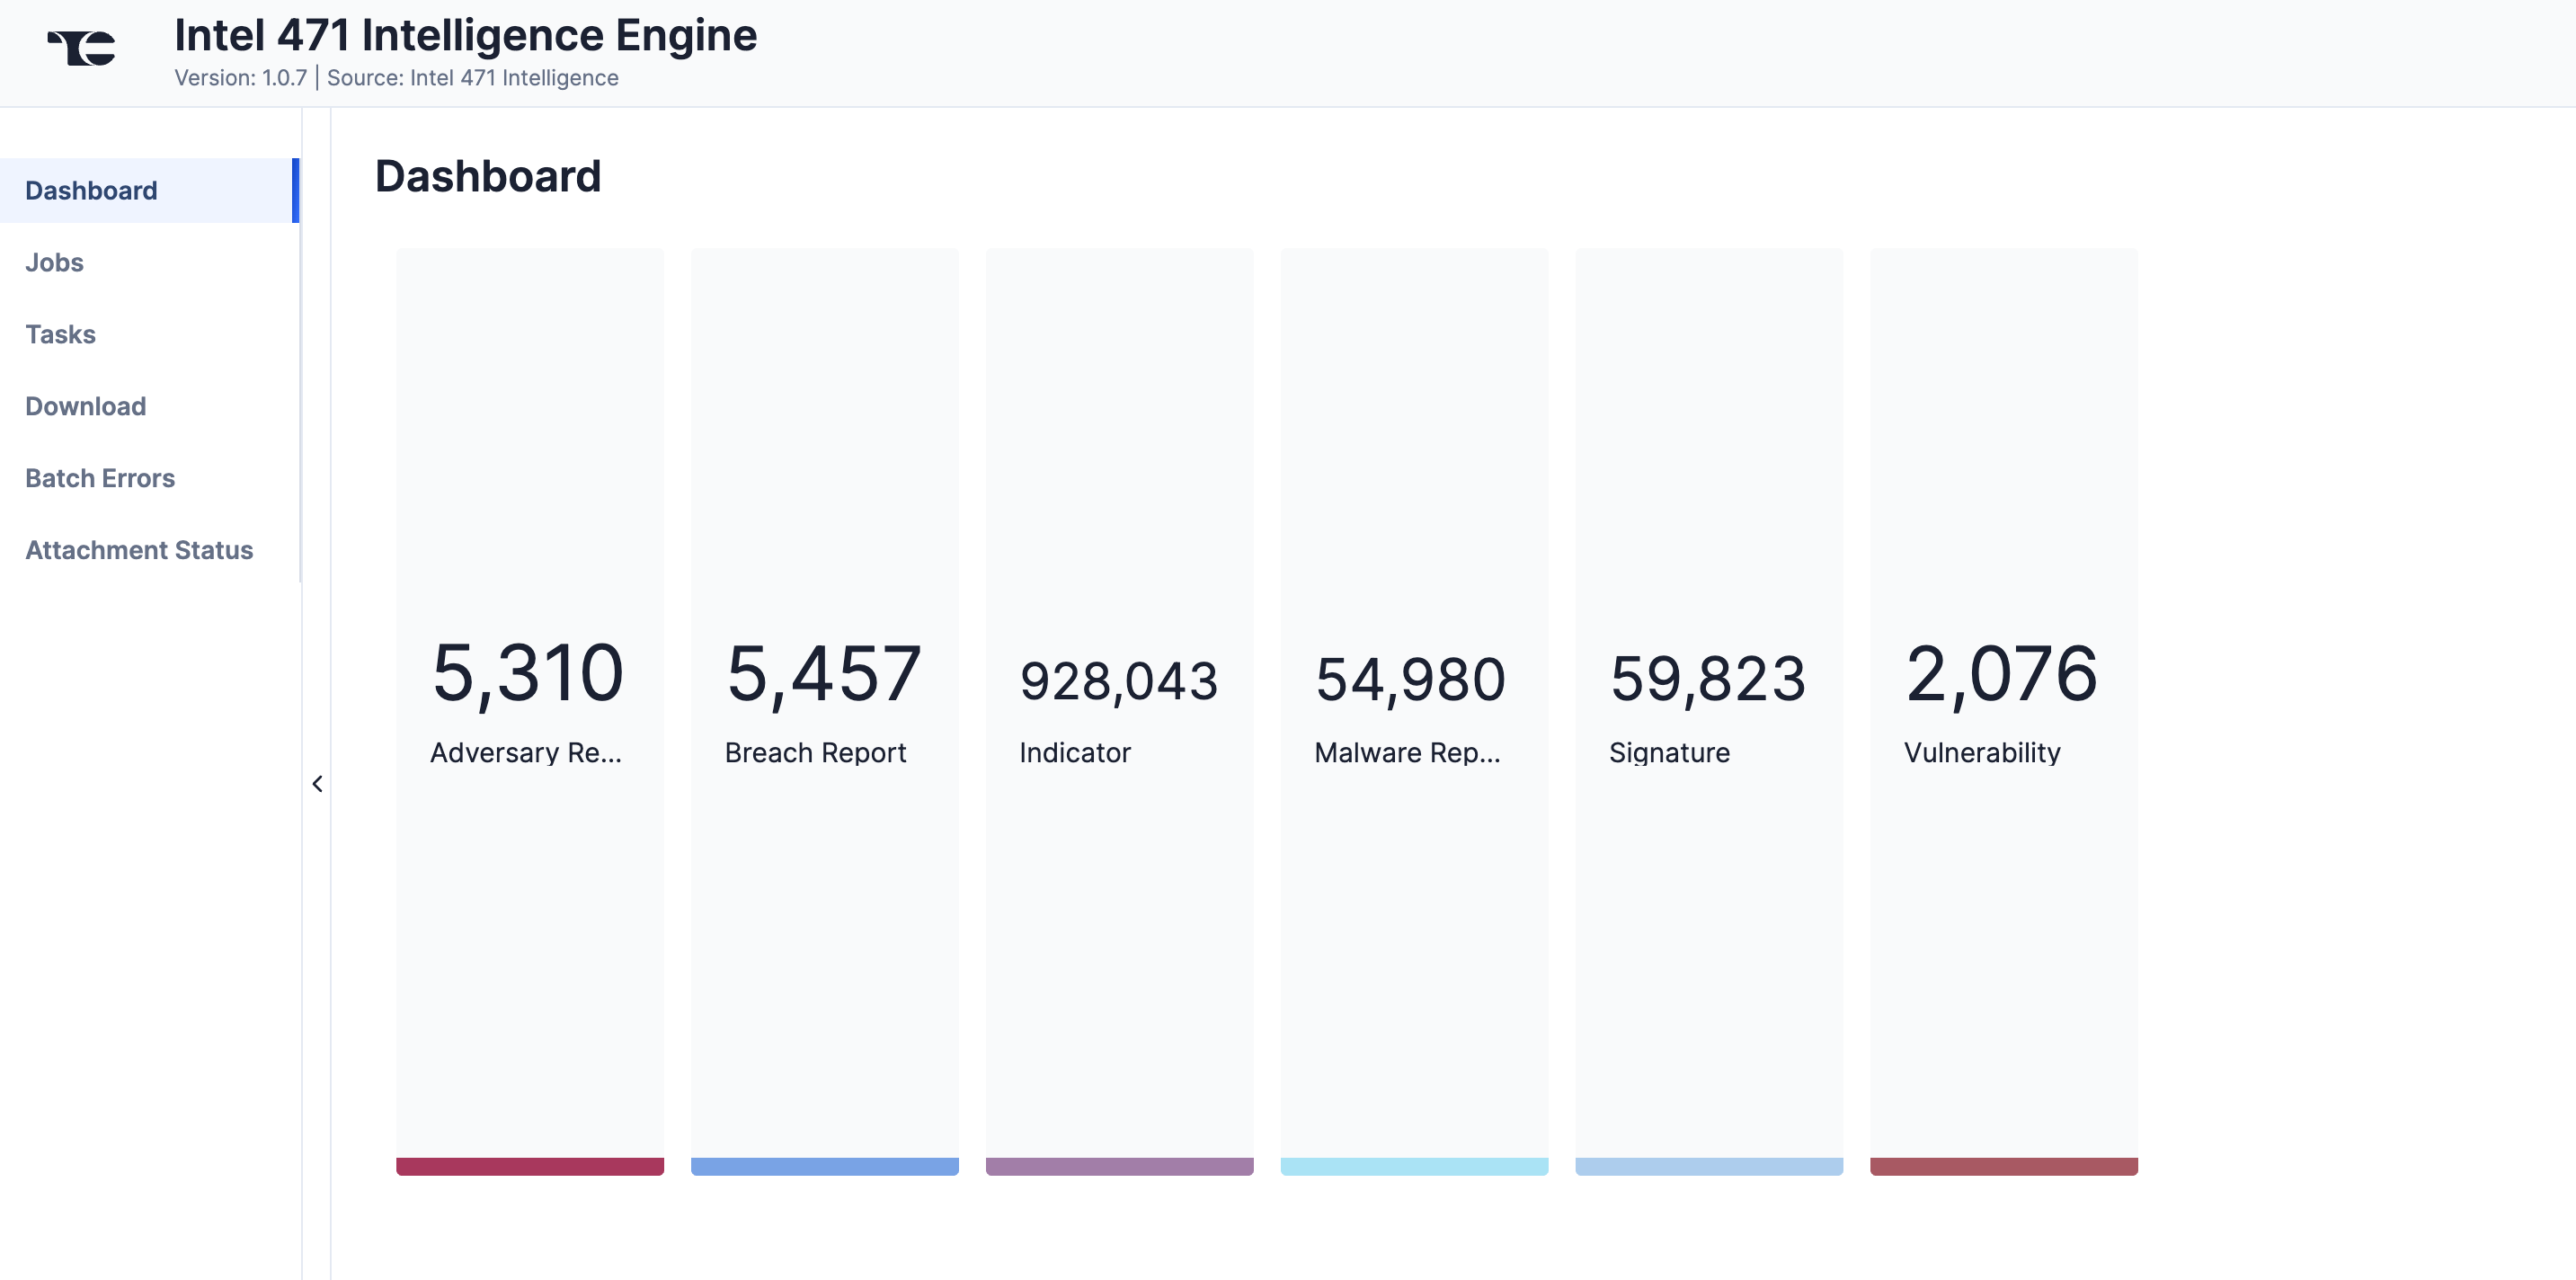Open the Dashboard menu item
Image resolution: width=2576 pixels, height=1280 pixels.
click(91, 191)
